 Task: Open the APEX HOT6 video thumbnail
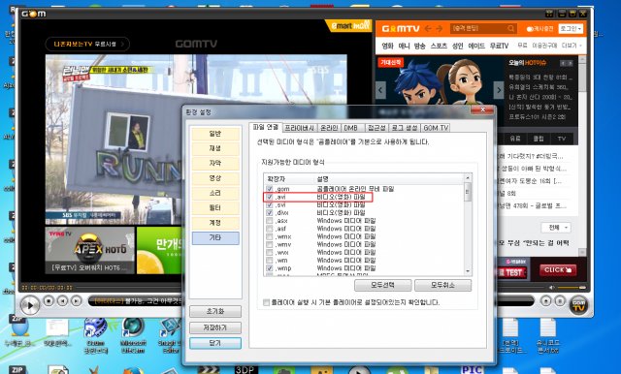(90, 250)
